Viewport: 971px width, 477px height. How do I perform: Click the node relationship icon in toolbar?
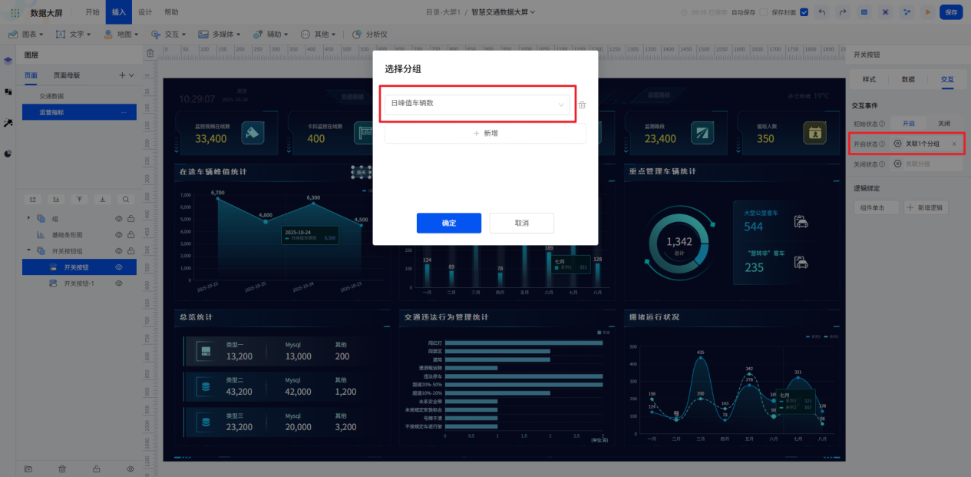[x=907, y=12]
